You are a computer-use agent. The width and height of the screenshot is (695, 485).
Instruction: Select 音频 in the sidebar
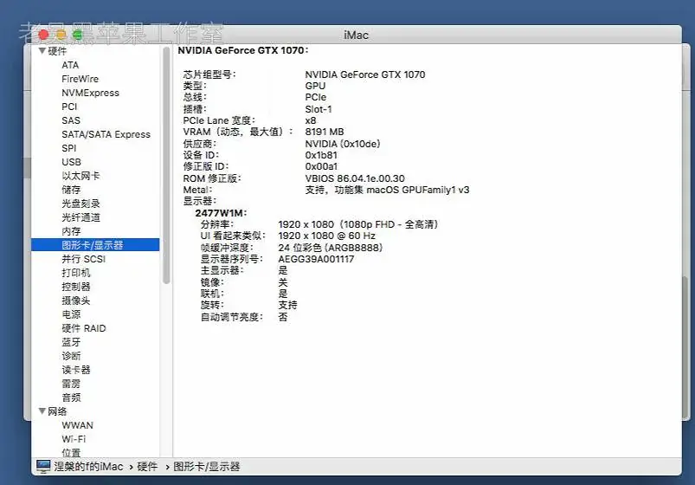[x=71, y=398]
